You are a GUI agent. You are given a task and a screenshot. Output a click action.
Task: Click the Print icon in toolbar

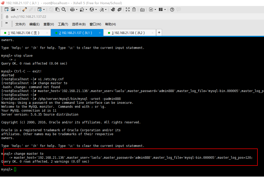(x=72, y=10)
